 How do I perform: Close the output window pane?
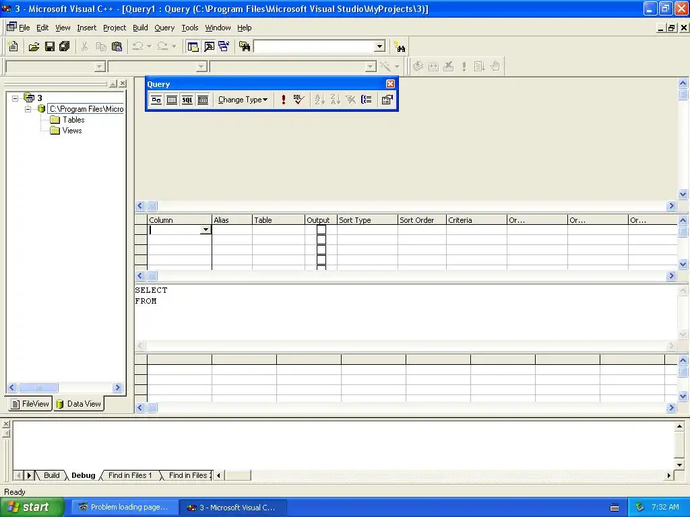coord(5,424)
